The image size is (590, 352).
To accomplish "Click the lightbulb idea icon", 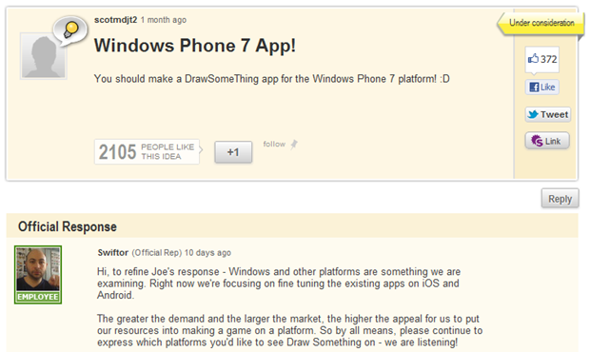I will 70,30.
